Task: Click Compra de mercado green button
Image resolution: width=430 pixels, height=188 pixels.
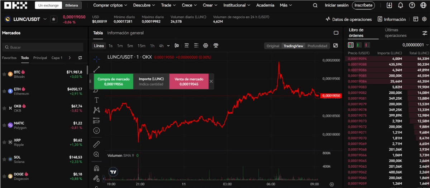Action: (x=114, y=81)
